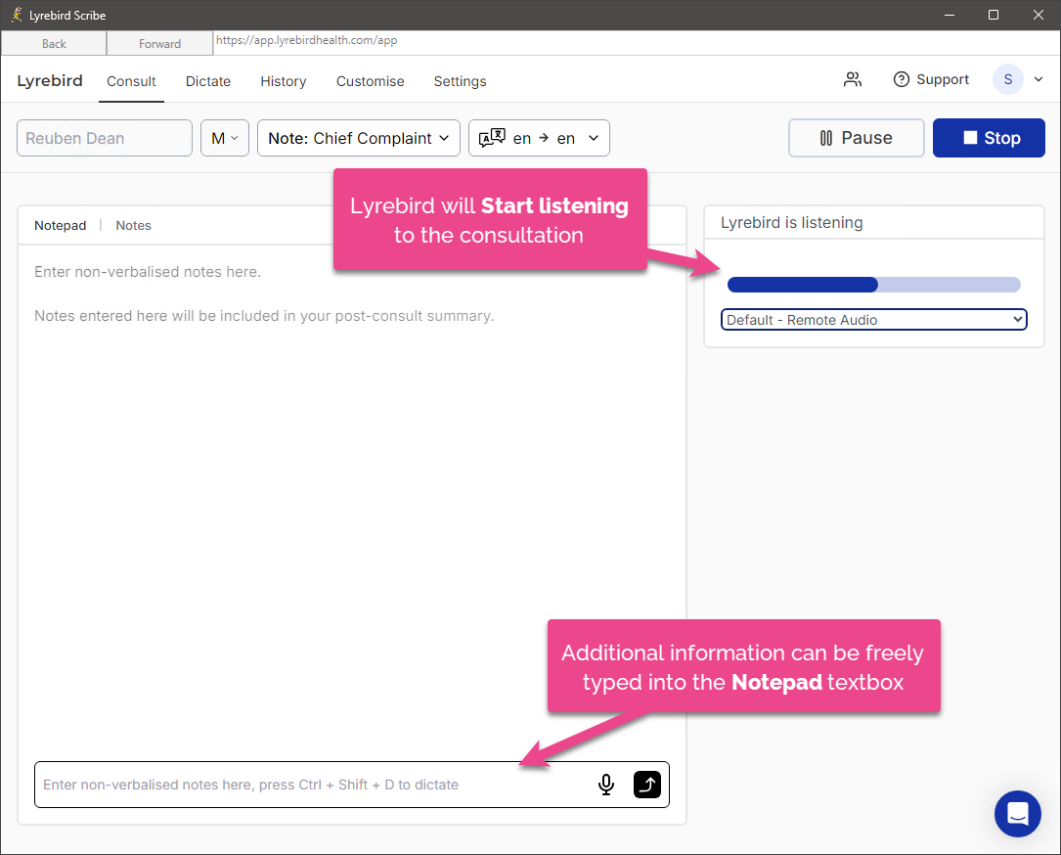Viewport: 1061px width, 855px height.
Task: Open the Note: Chief Complaint dropdown
Action: point(359,138)
